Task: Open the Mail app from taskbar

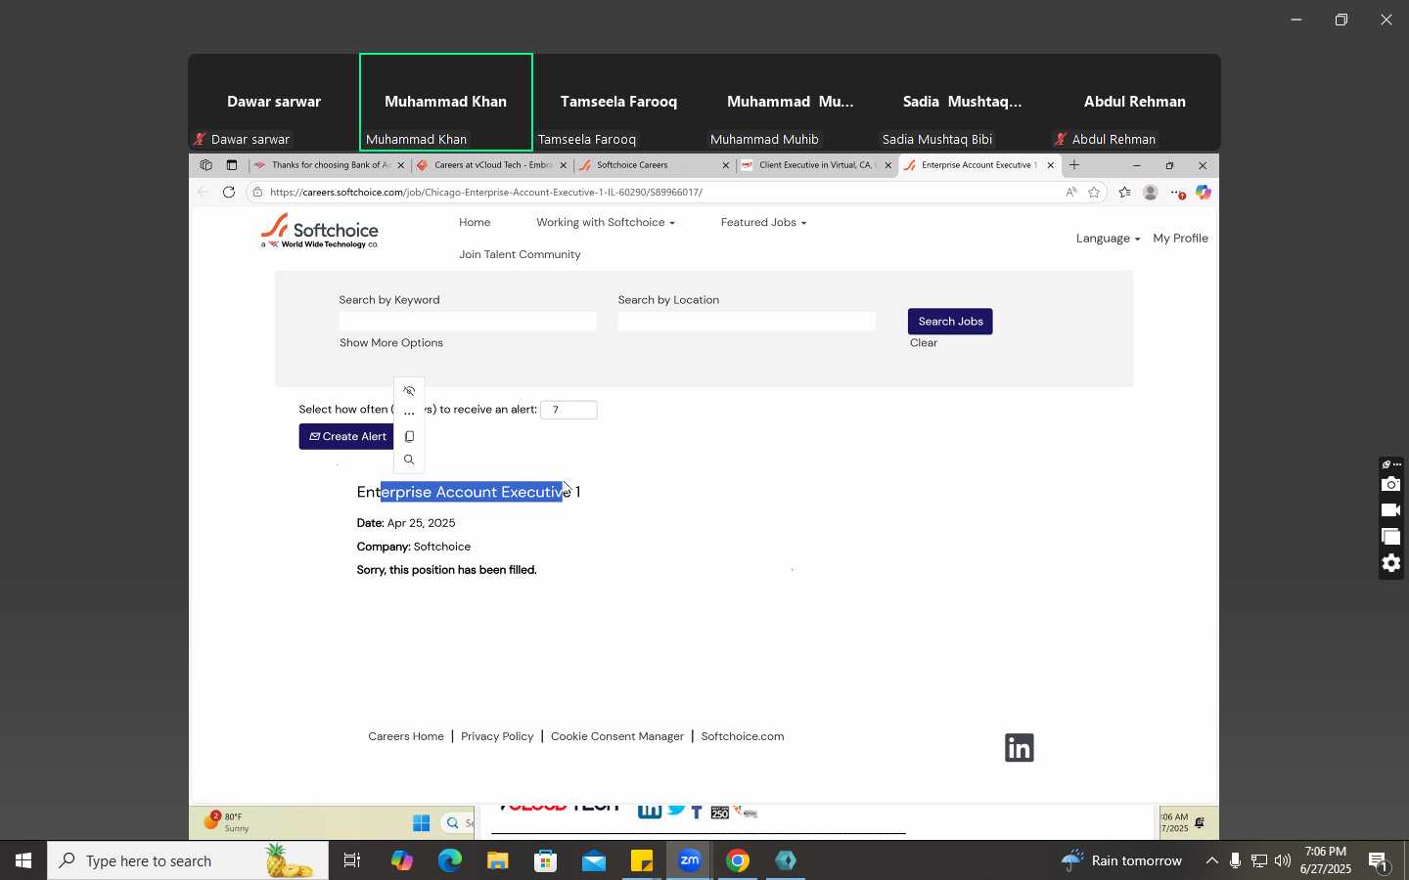Action: [595, 861]
